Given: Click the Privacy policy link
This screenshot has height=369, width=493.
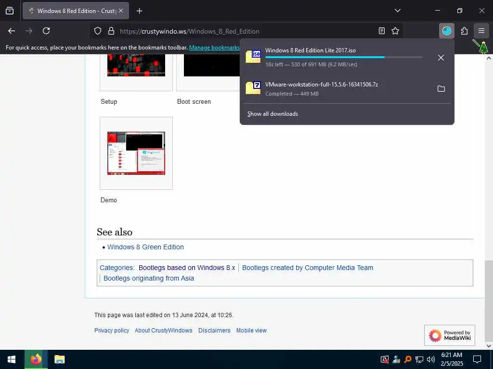Looking at the screenshot, I should pyautogui.click(x=112, y=331).
